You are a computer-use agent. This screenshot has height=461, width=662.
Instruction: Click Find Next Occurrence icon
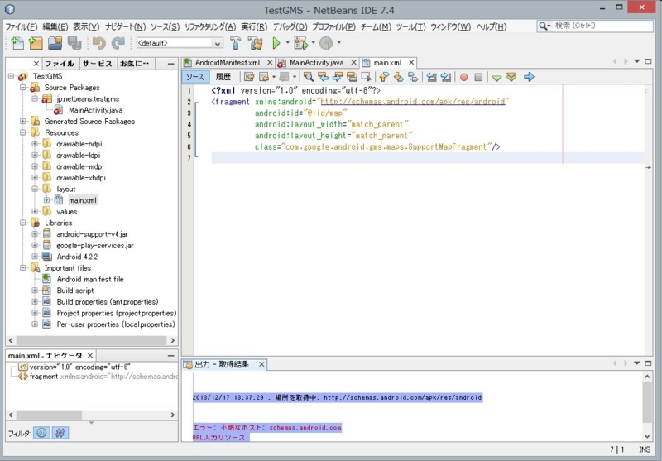pyautogui.click(x=338, y=77)
